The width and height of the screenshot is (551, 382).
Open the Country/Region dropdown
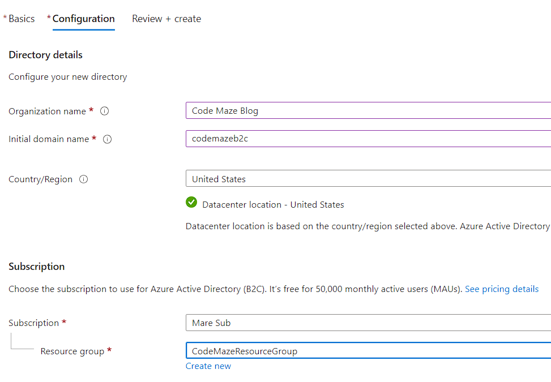pos(368,179)
